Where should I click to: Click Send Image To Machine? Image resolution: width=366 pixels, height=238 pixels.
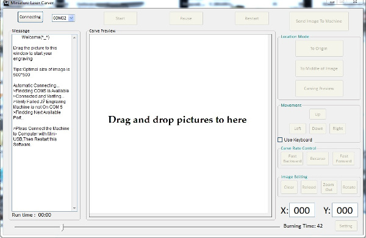tap(319, 21)
